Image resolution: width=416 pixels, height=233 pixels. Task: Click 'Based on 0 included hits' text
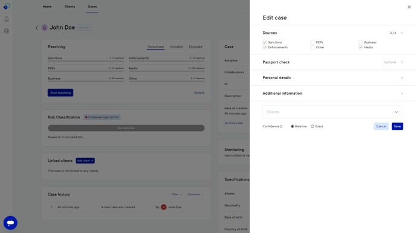[x=65, y=137]
